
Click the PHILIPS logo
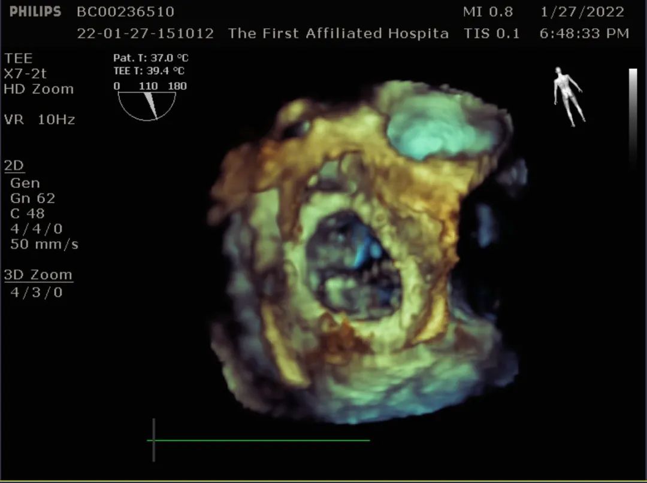coord(35,11)
